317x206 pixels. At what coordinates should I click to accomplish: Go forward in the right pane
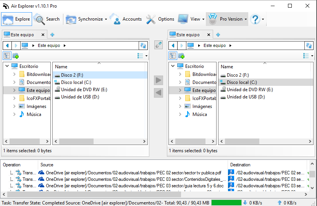point(182,45)
